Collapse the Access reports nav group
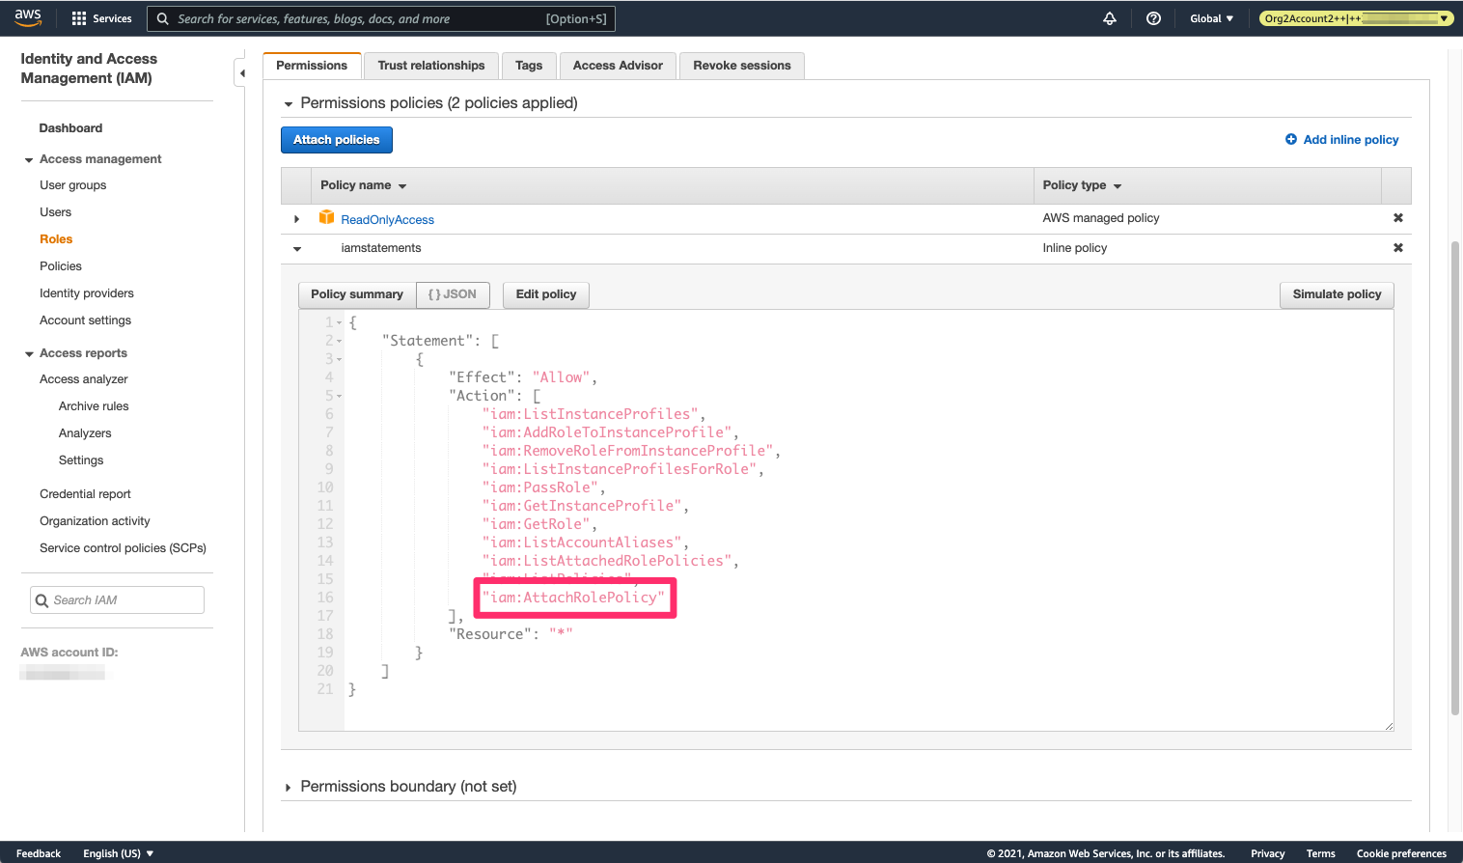This screenshot has width=1463, height=863. click(x=29, y=354)
